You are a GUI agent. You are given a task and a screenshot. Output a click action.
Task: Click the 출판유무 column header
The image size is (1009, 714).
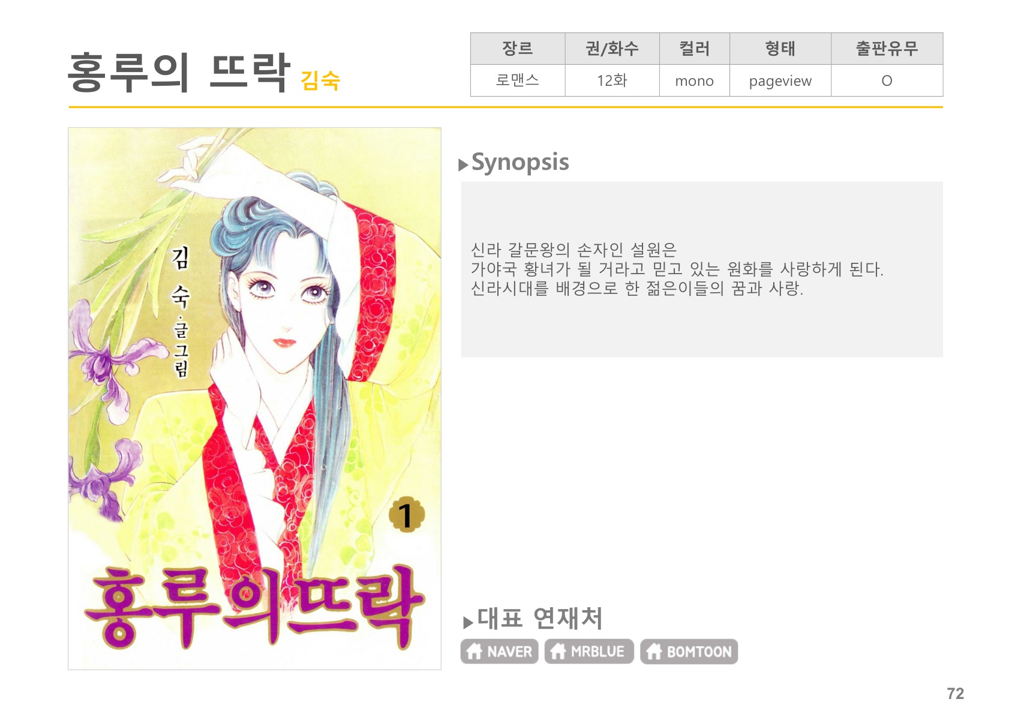pos(887,49)
